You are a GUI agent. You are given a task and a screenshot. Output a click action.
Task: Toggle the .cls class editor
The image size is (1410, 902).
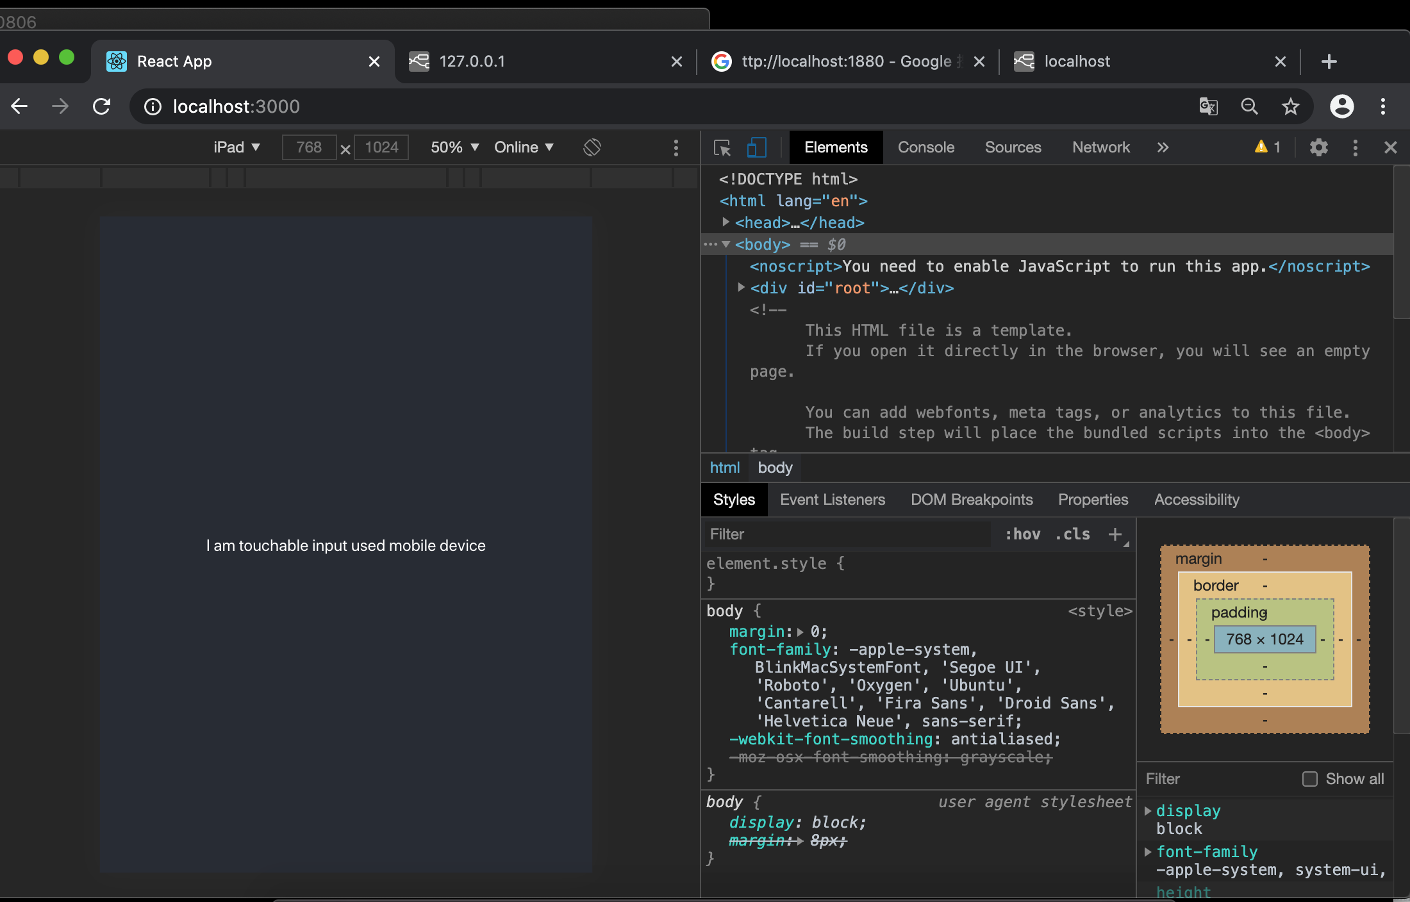pos(1072,534)
